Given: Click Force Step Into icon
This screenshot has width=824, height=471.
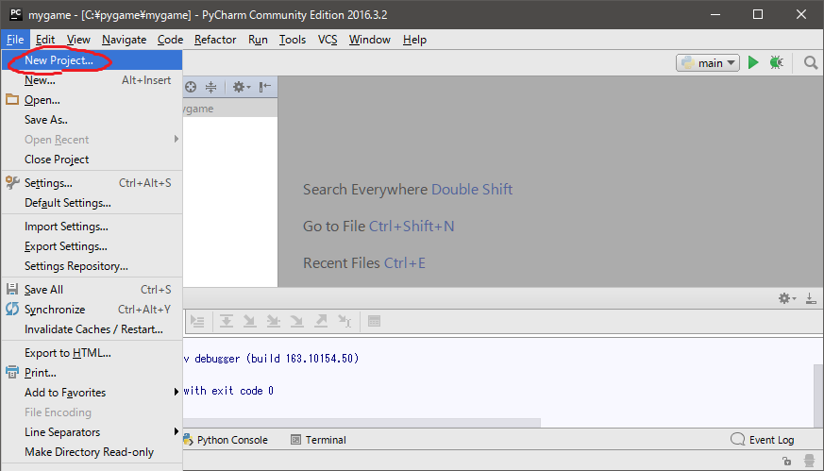Looking at the screenshot, I should coord(297,321).
